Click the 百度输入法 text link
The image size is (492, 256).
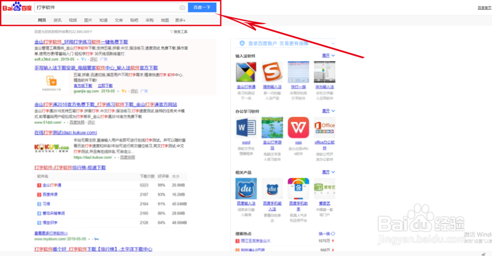pos(246,203)
